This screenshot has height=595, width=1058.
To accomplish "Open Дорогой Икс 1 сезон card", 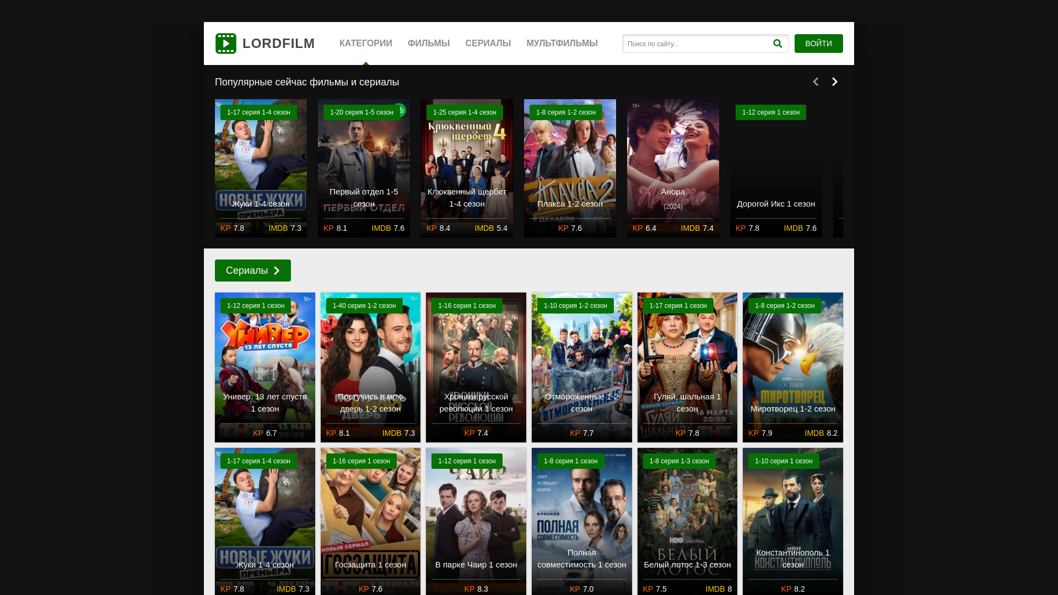I will tap(776, 168).
